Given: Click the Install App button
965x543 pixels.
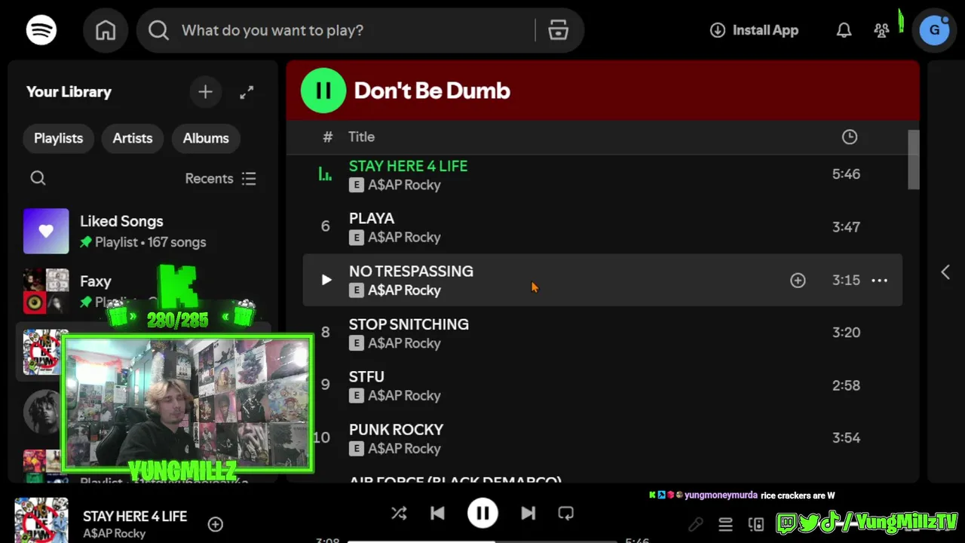Looking at the screenshot, I should click(x=754, y=30).
